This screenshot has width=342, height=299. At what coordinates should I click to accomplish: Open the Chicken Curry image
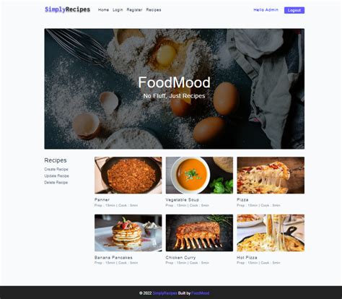pyautogui.click(x=199, y=233)
